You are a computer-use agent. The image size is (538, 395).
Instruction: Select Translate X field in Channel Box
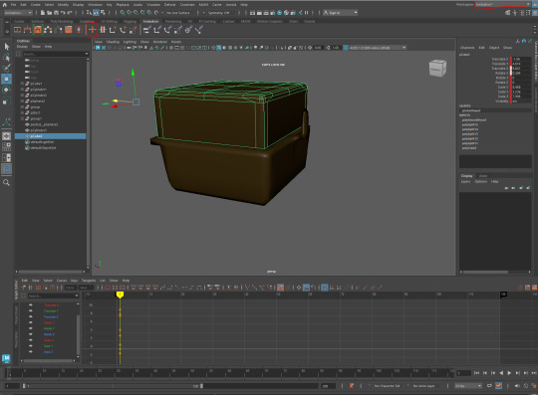pyautogui.click(x=521, y=59)
